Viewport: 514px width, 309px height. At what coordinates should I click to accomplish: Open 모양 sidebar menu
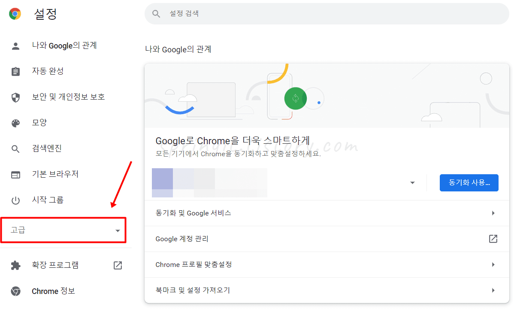point(39,122)
